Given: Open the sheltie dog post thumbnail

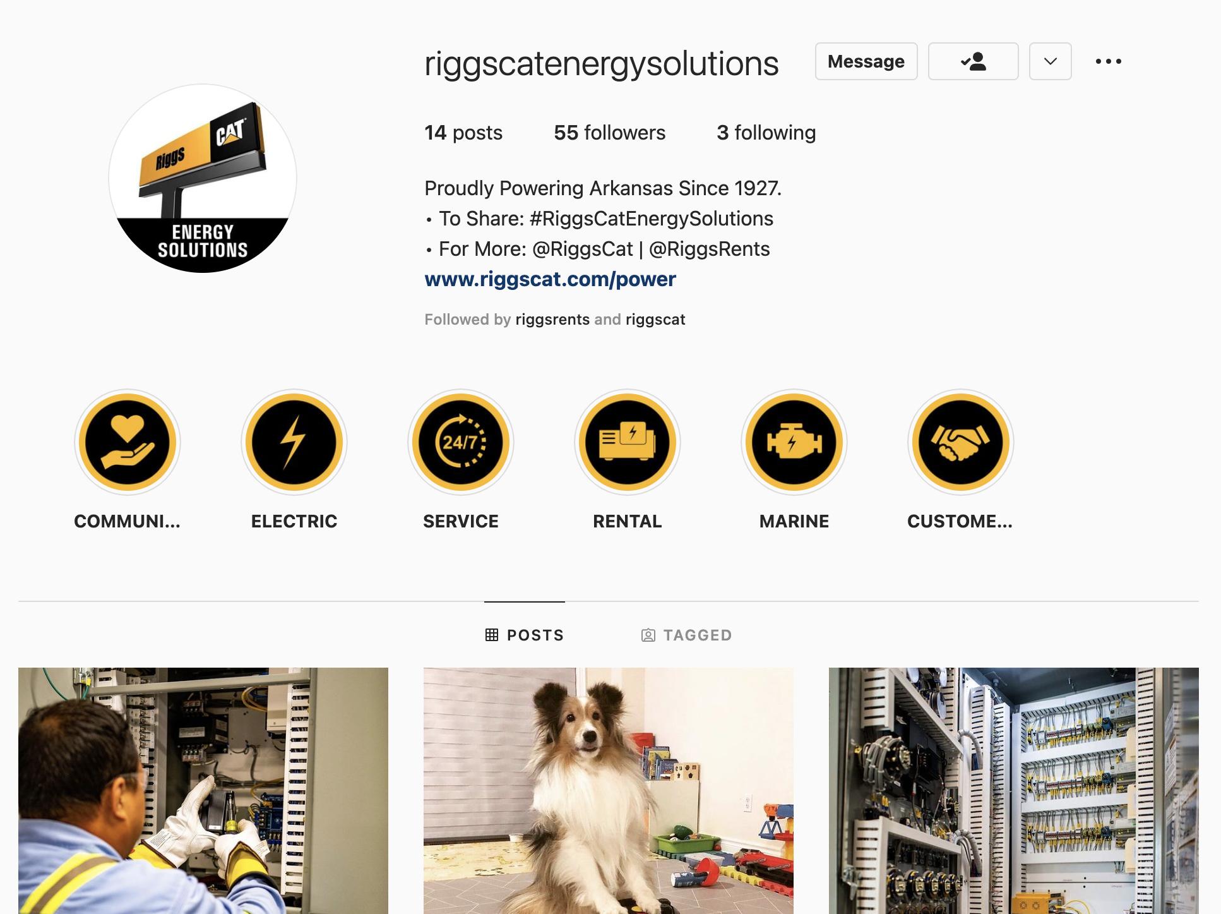Looking at the screenshot, I should tap(609, 791).
